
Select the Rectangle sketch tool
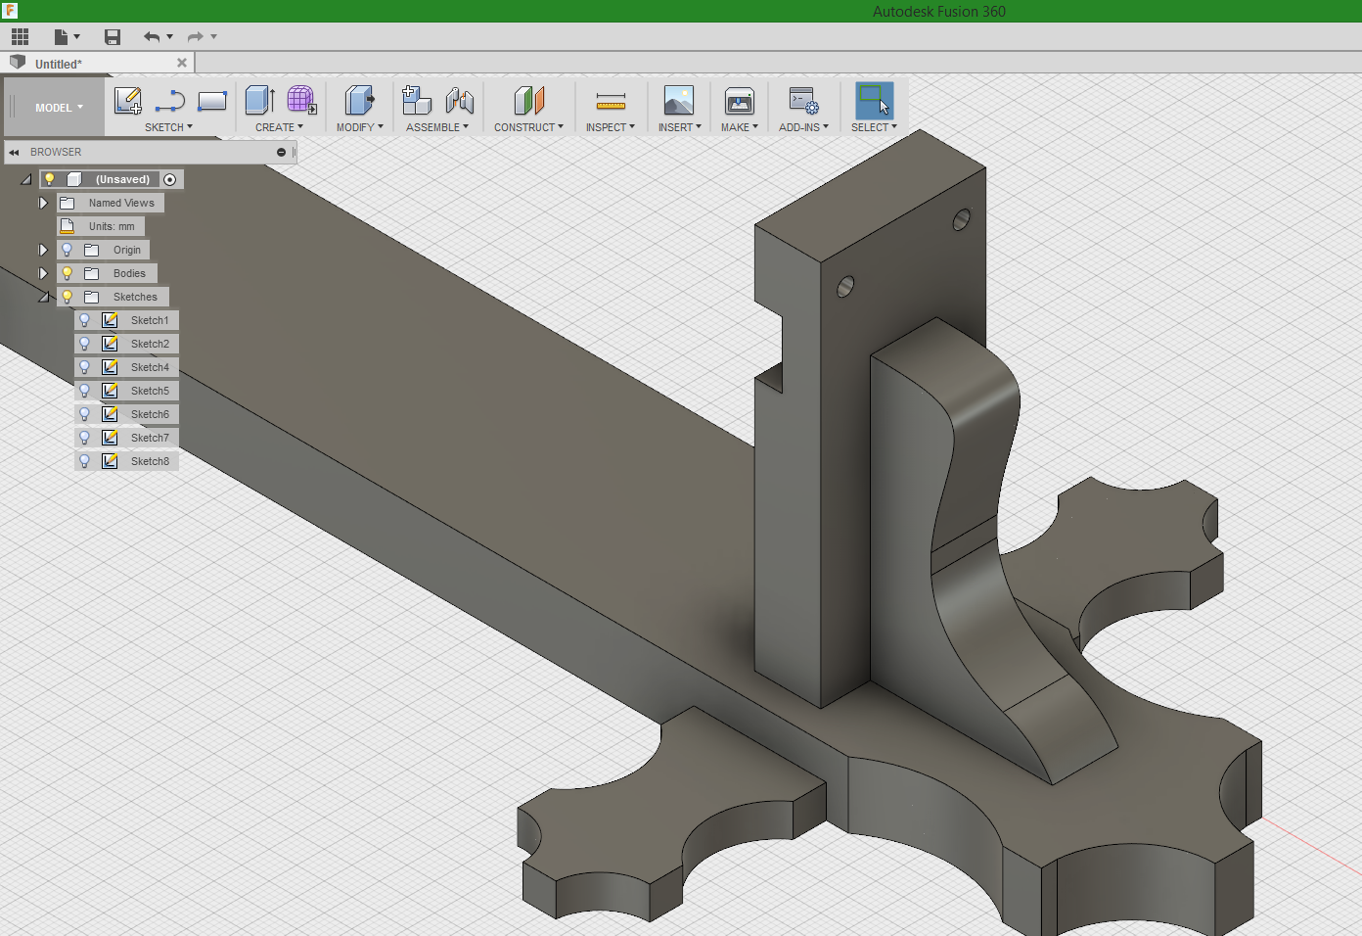point(212,101)
